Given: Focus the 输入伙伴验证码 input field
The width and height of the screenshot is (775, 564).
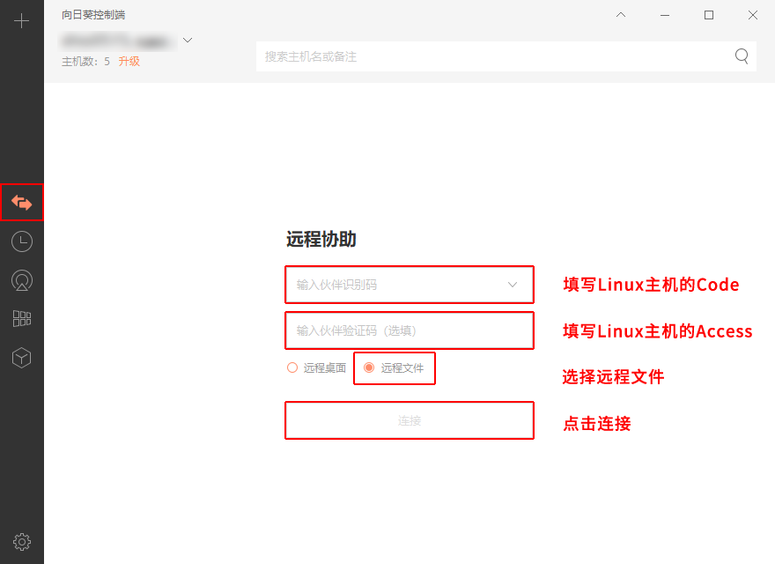Looking at the screenshot, I should coord(410,330).
